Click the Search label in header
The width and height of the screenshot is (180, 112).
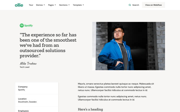coord(135,5)
